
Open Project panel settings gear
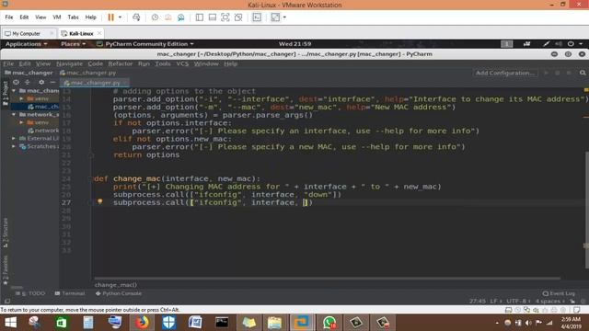tap(41, 82)
